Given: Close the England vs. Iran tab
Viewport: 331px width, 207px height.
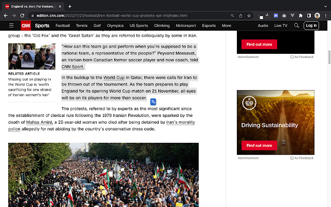Looking at the screenshot, I should click(x=60, y=7).
